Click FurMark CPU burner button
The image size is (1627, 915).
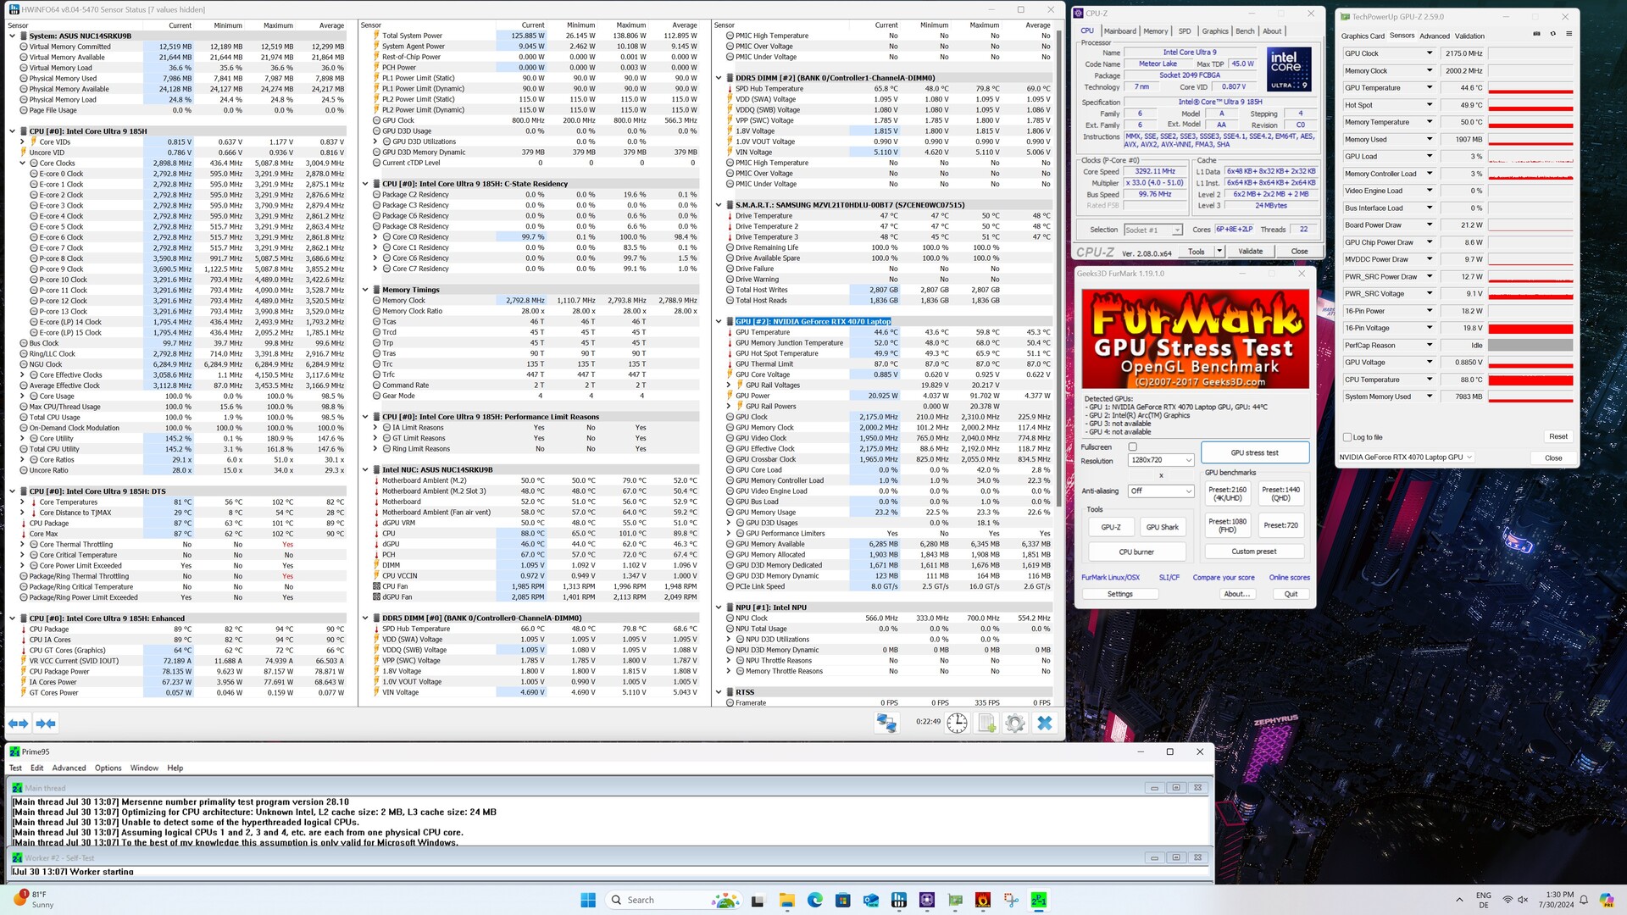point(1136,552)
